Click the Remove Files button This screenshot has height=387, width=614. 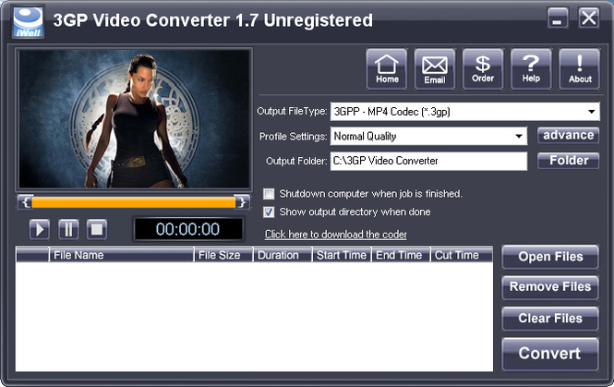coord(550,287)
